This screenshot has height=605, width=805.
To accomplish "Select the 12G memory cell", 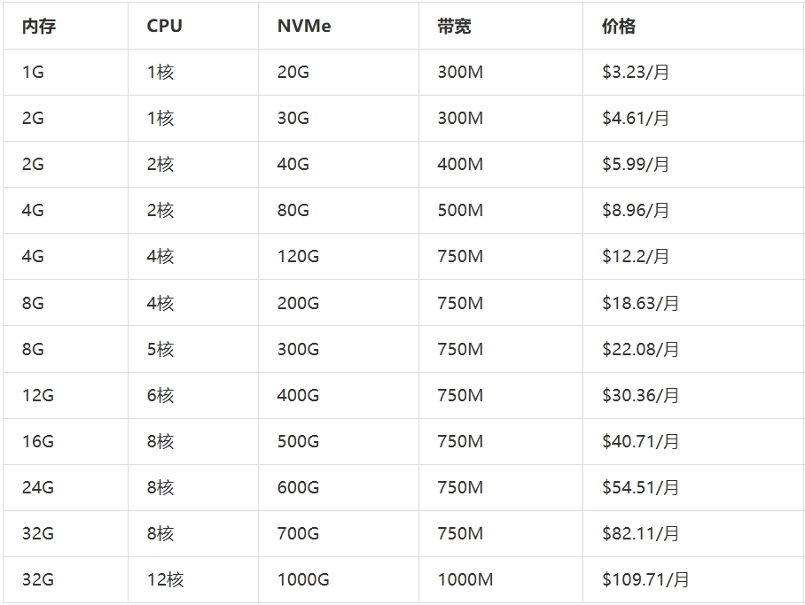I will pos(38,395).
